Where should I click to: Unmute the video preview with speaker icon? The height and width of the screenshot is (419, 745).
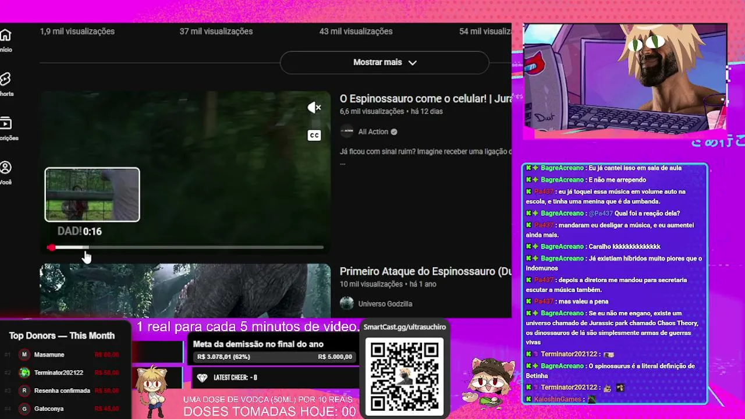pos(314,108)
